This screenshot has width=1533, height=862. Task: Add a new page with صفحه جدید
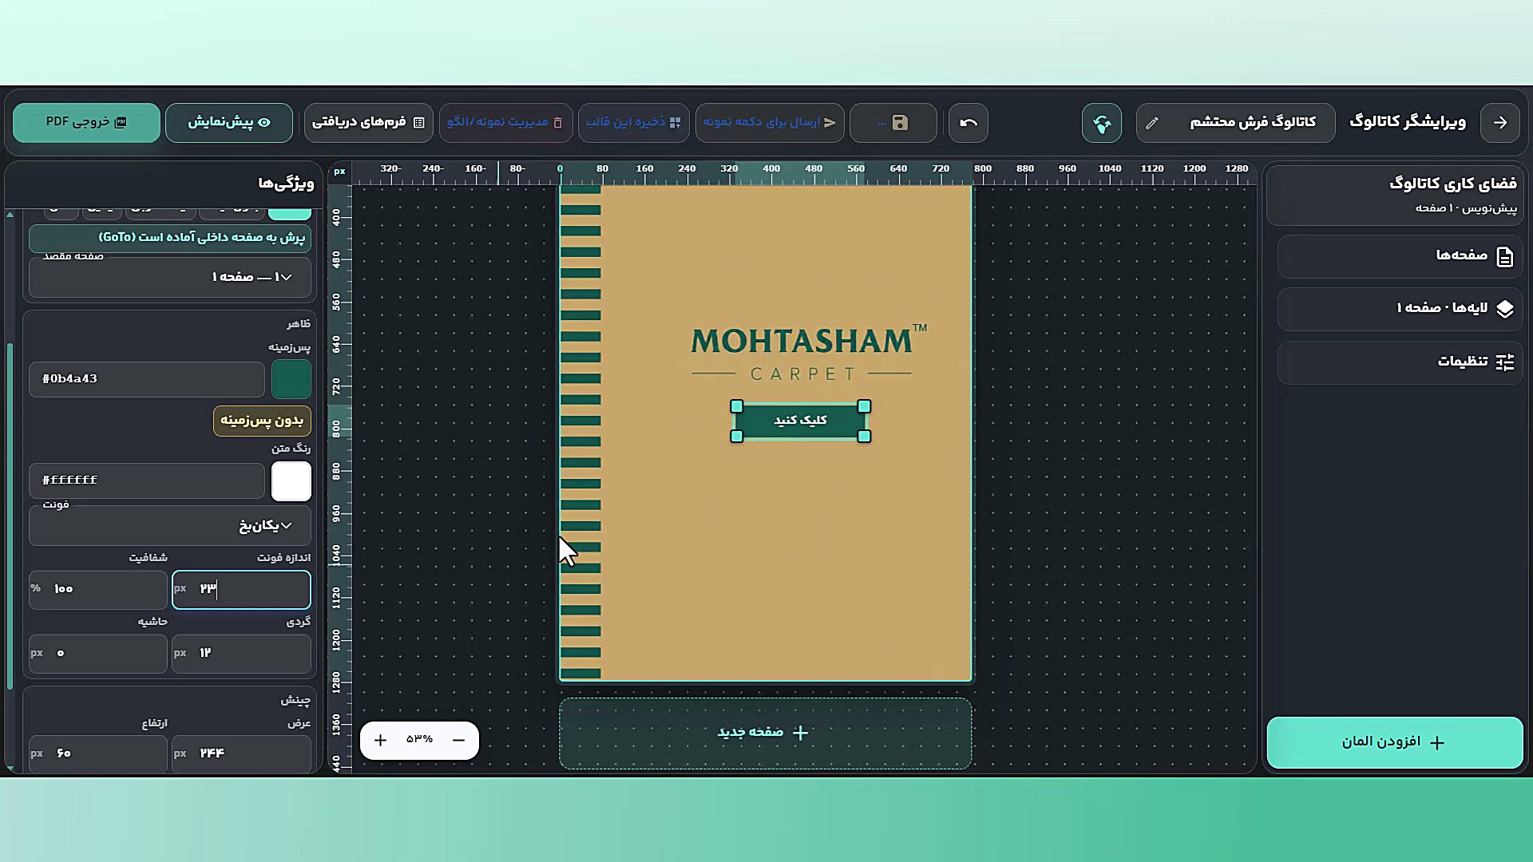(x=765, y=733)
